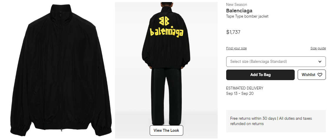The height and width of the screenshot is (140, 330).
Task: Open the front view jacket product image
Action: click(x=61, y=70)
